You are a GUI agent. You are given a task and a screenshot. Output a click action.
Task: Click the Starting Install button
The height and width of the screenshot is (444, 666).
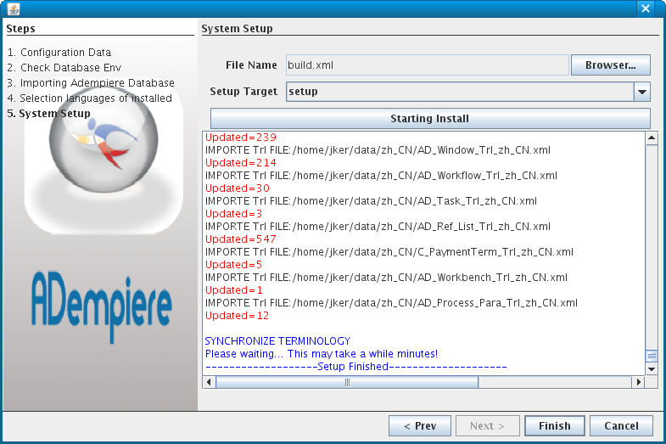tap(430, 119)
